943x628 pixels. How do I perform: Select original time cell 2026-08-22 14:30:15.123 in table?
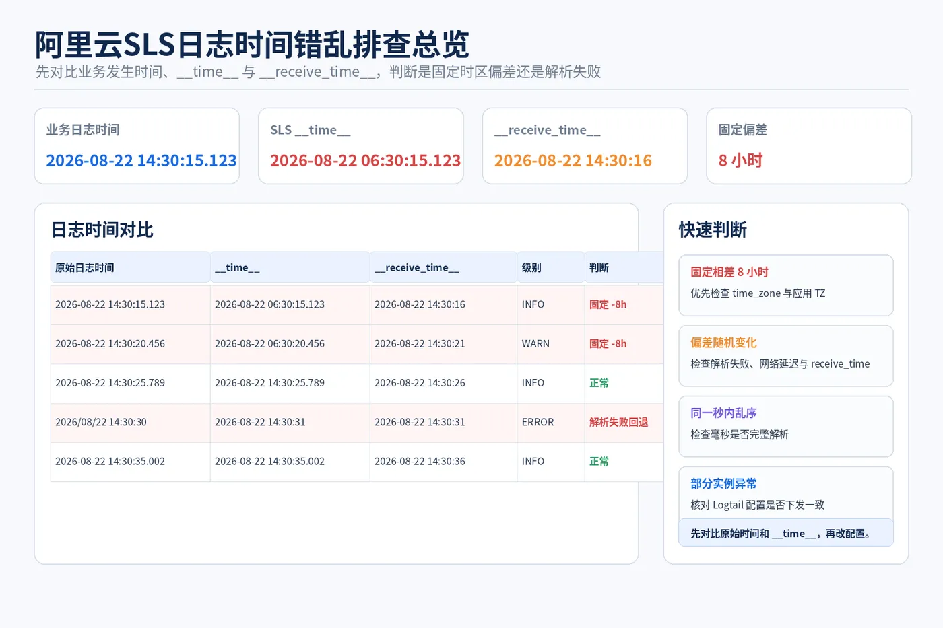coord(131,304)
